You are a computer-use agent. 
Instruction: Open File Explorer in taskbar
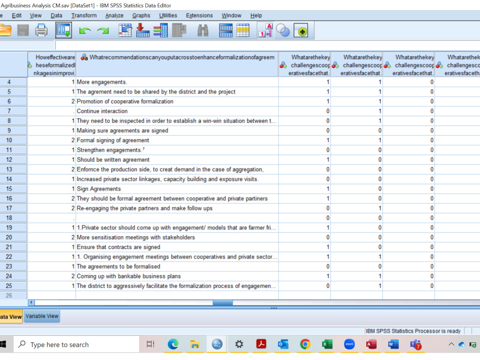pos(195,344)
